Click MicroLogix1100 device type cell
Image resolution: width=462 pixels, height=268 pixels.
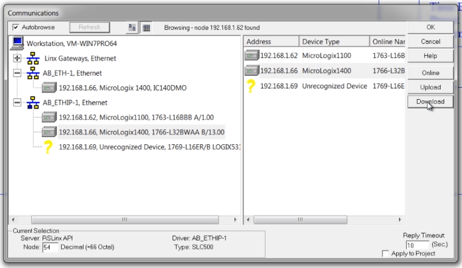coord(327,56)
